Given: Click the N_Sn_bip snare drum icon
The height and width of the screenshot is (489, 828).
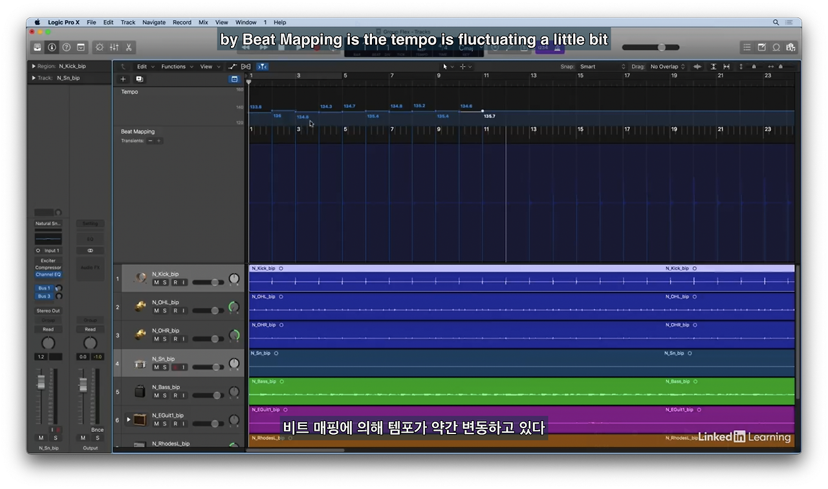Looking at the screenshot, I should [x=140, y=364].
